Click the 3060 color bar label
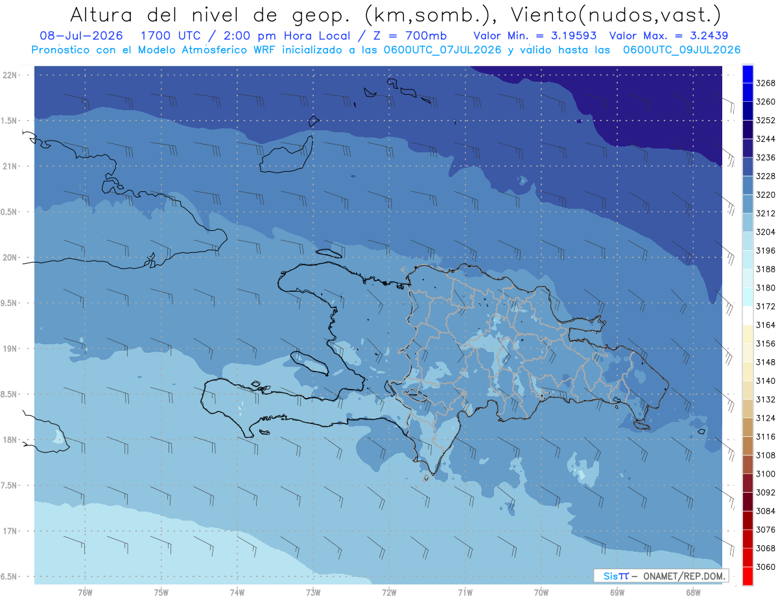 coord(766,567)
